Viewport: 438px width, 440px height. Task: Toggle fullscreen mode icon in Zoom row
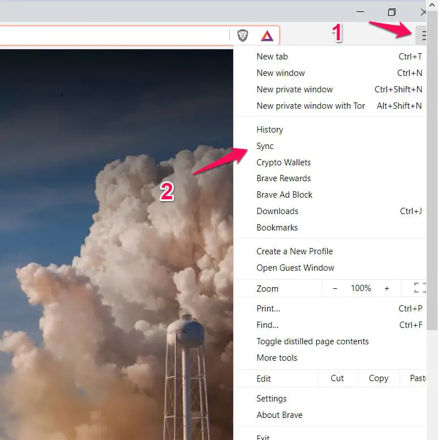(420, 288)
